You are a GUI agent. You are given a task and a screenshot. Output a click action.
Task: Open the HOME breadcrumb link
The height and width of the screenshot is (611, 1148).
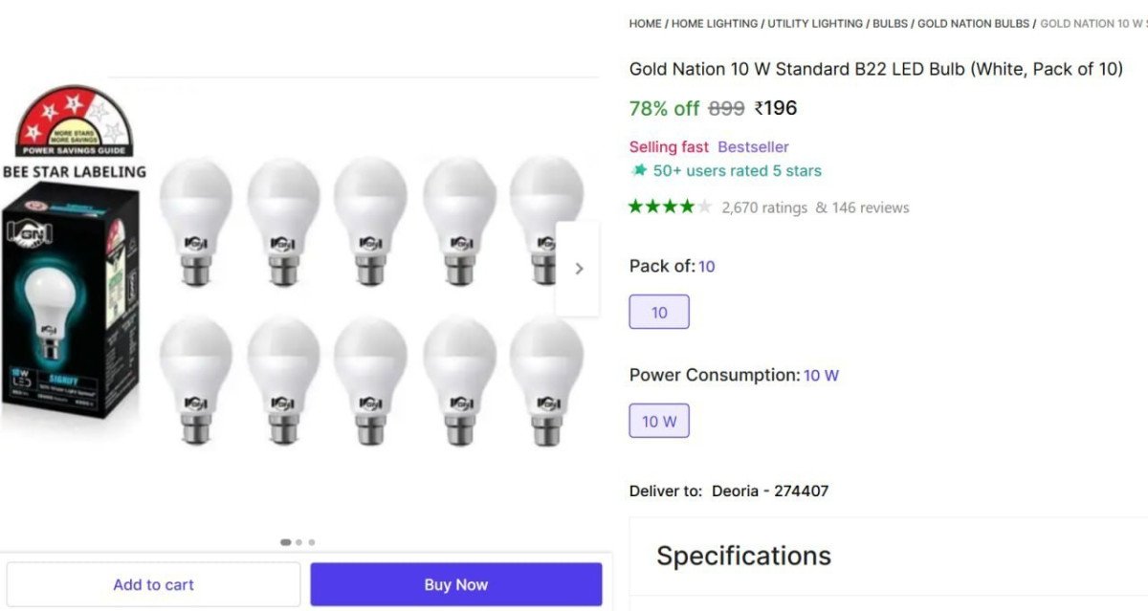[644, 23]
